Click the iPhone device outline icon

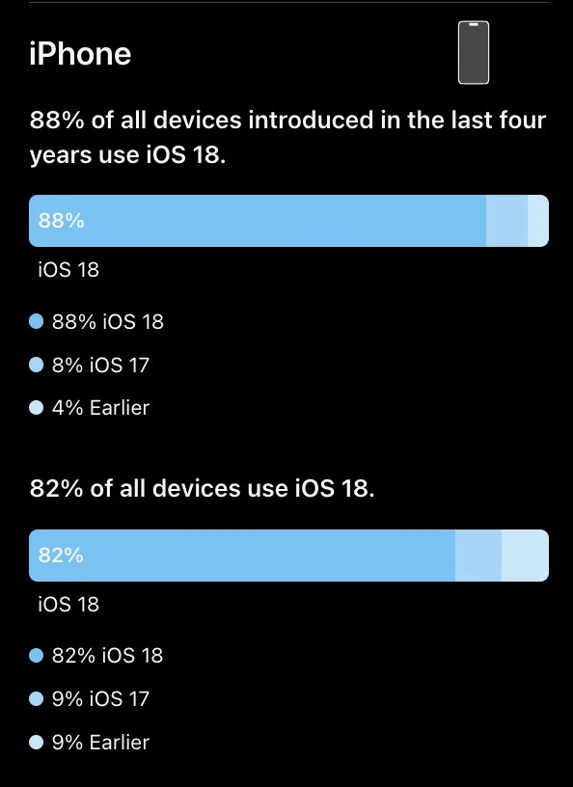point(473,53)
